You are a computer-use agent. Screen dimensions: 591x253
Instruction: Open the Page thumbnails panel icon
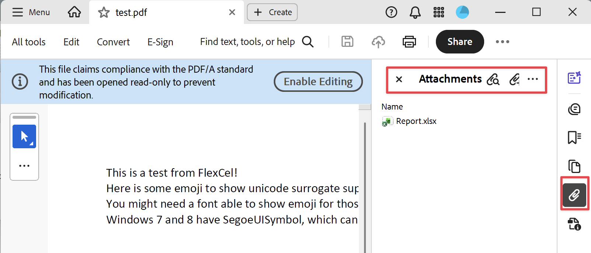click(x=574, y=166)
